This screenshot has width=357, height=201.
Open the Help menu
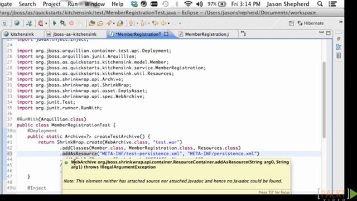point(118,4)
